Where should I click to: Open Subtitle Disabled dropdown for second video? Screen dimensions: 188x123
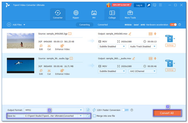pos(112,71)
